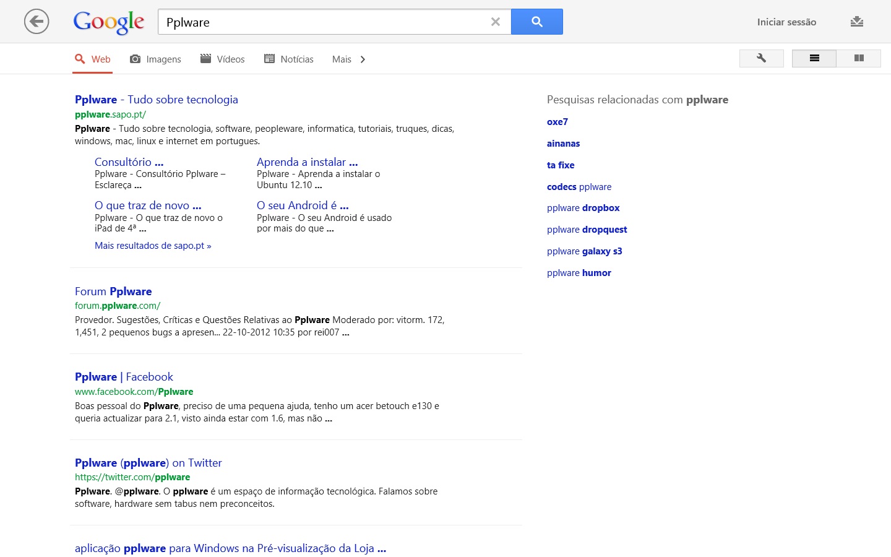Select related search codecs pplware
The width and height of the screenshot is (891, 557).
tap(579, 187)
